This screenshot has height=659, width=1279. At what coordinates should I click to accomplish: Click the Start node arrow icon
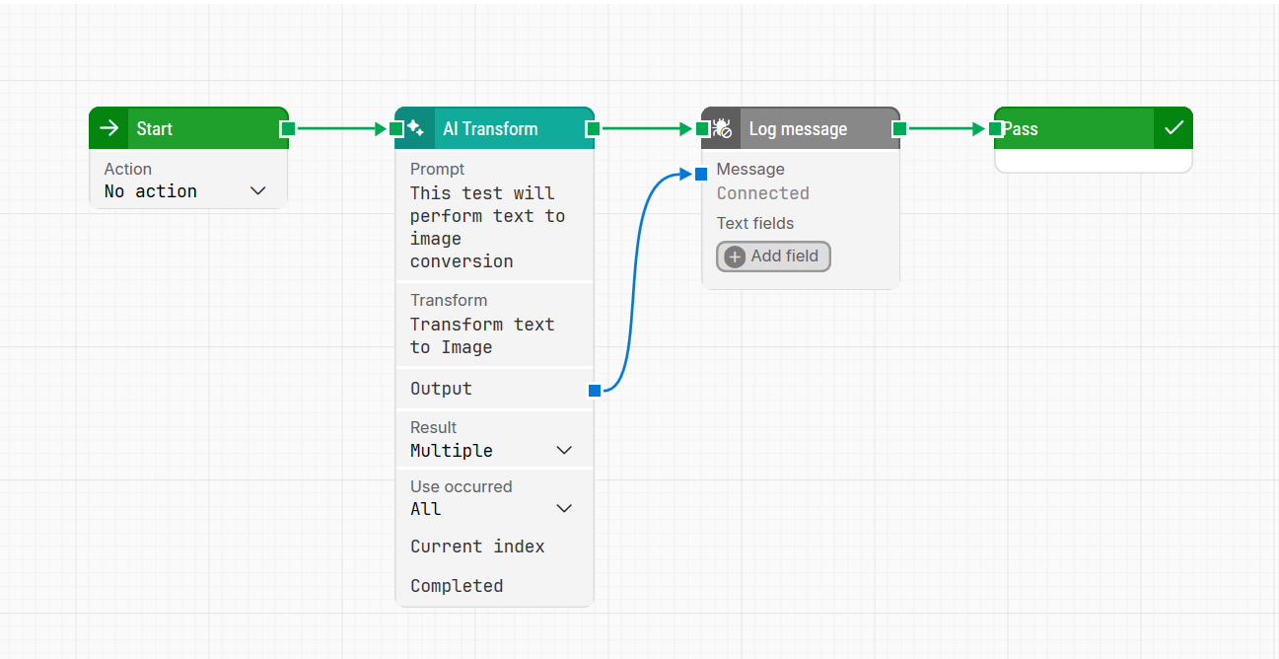(x=109, y=128)
